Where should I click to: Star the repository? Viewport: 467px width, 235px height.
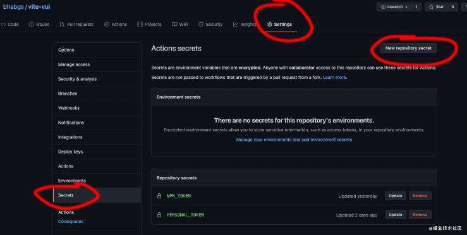coord(436,7)
